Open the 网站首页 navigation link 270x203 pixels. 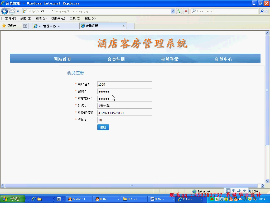(62, 59)
